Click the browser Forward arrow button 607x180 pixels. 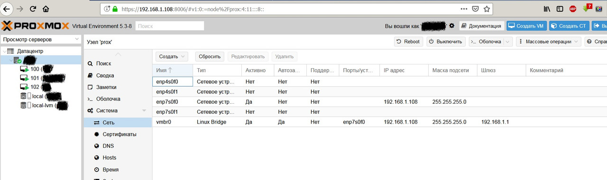(x=20, y=9)
